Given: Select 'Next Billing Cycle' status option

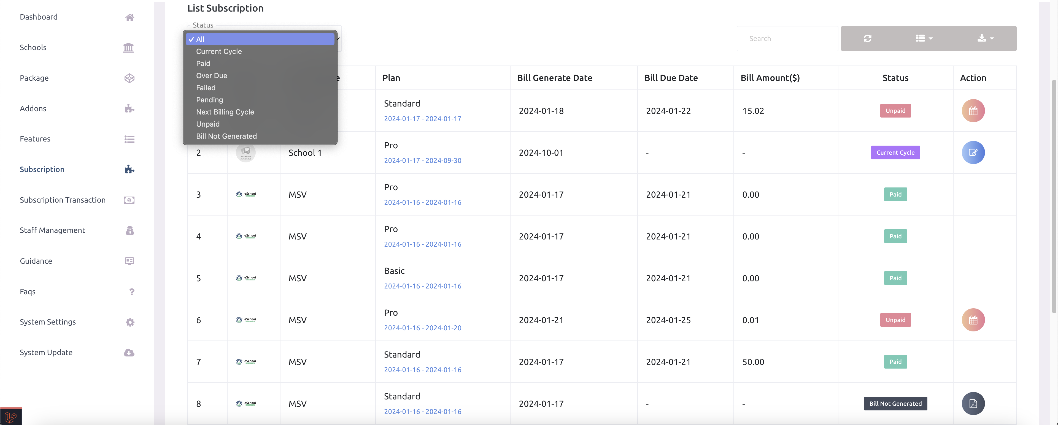Looking at the screenshot, I should [x=225, y=112].
